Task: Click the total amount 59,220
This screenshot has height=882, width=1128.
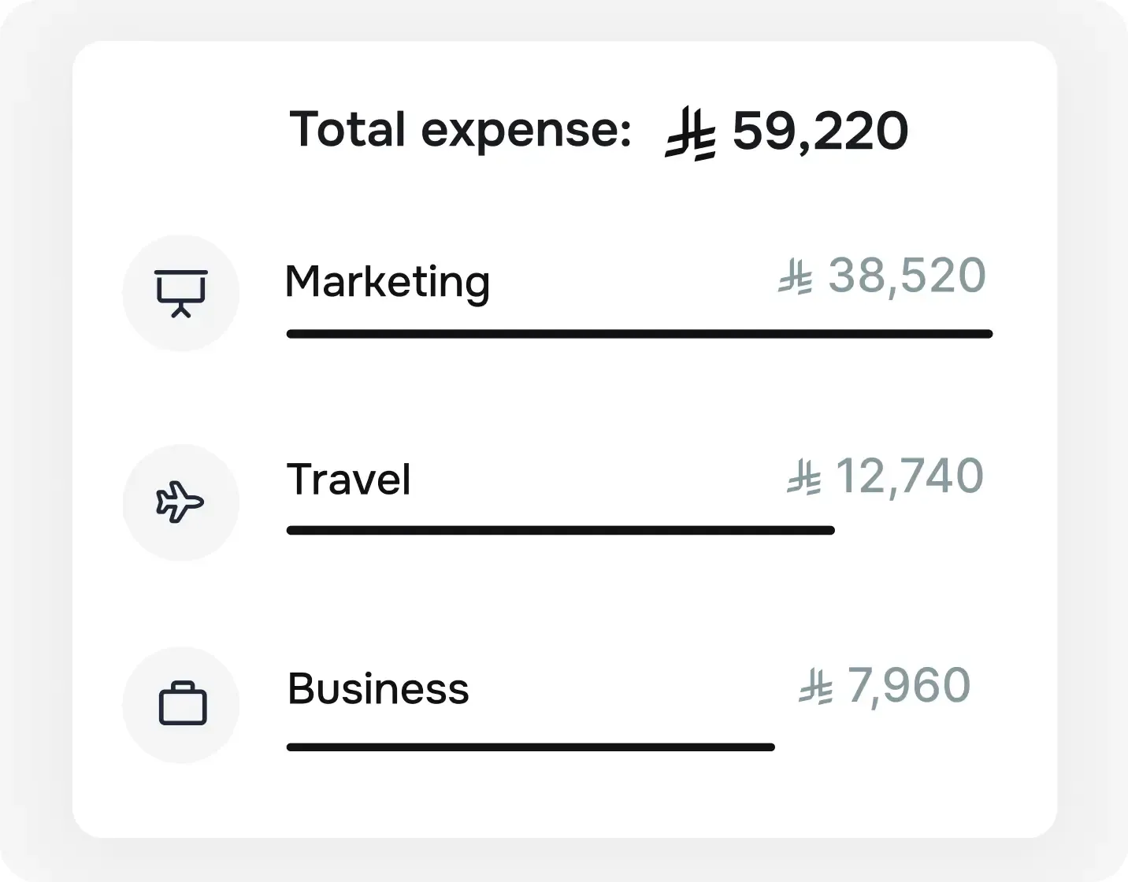Action: (x=820, y=132)
